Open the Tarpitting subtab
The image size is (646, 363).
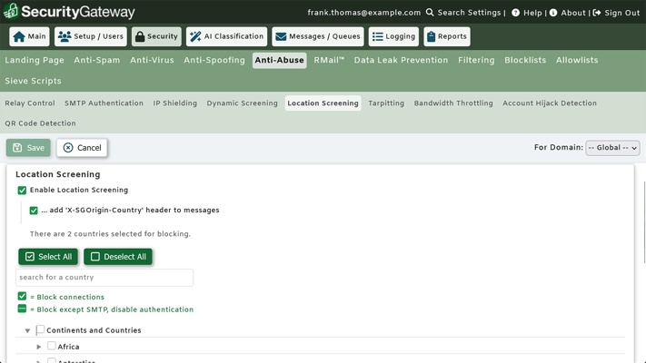[x=386, y=103]
